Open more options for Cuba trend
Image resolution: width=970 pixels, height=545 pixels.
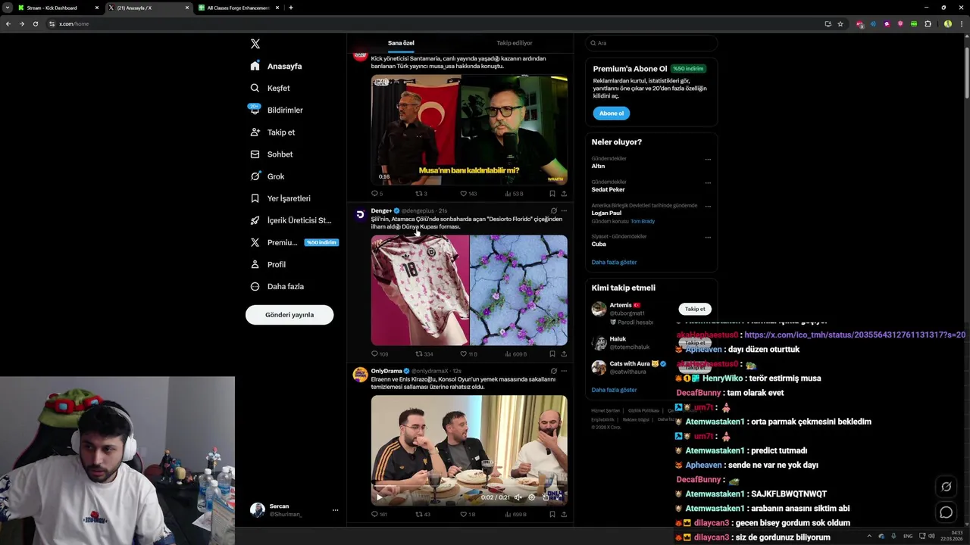click(x=708, y=237)
